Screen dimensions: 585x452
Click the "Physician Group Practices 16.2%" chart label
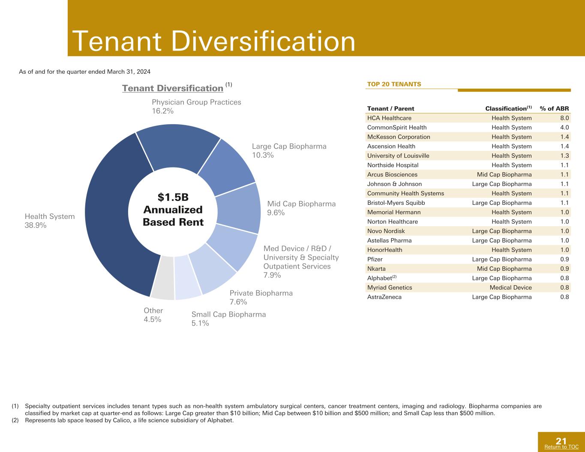(x=196, y=106)
